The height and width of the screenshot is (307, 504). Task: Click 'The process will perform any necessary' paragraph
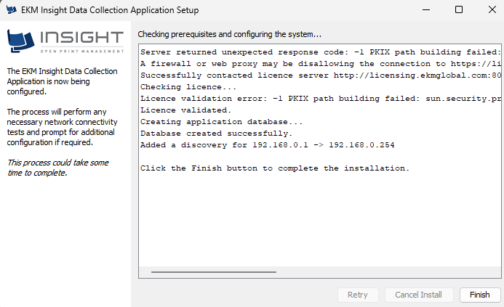62,127
